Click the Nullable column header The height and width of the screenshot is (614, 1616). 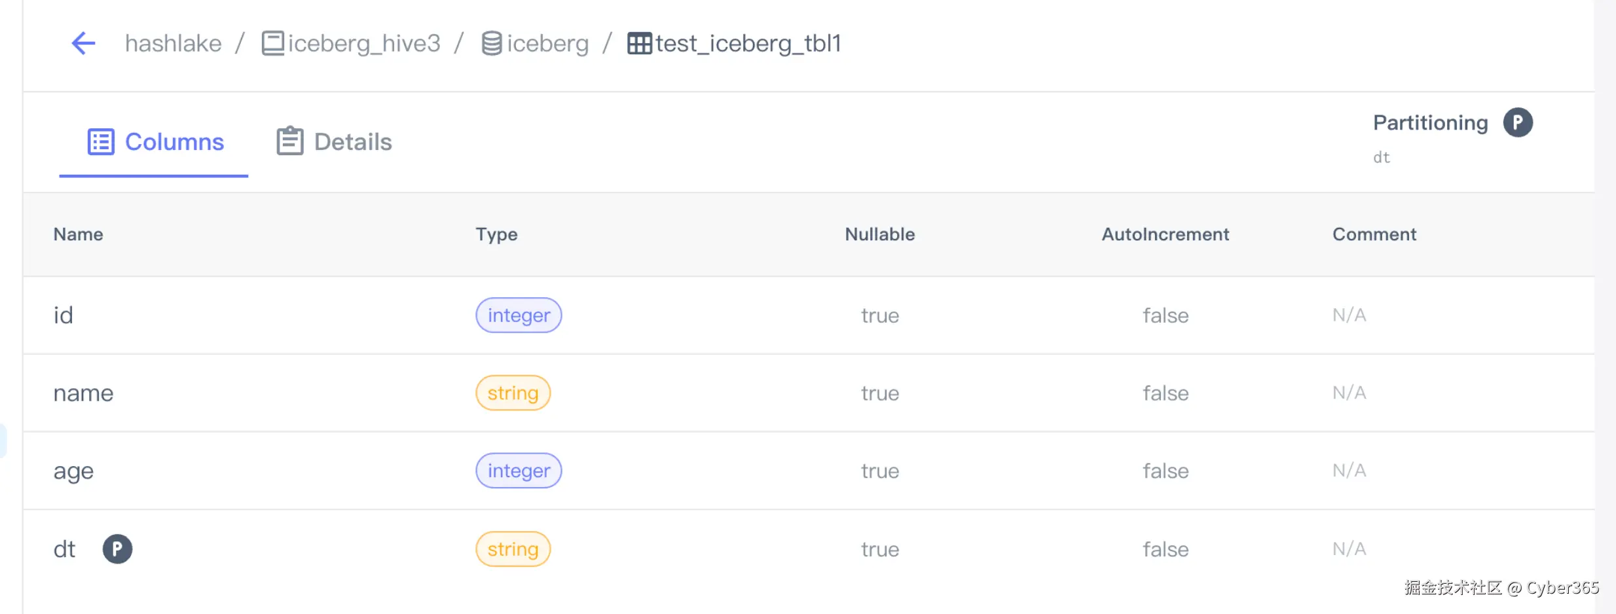pos(879,234)
